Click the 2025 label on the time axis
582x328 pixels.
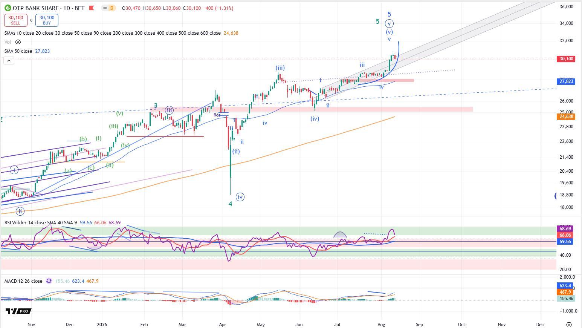tap(102, 325)
